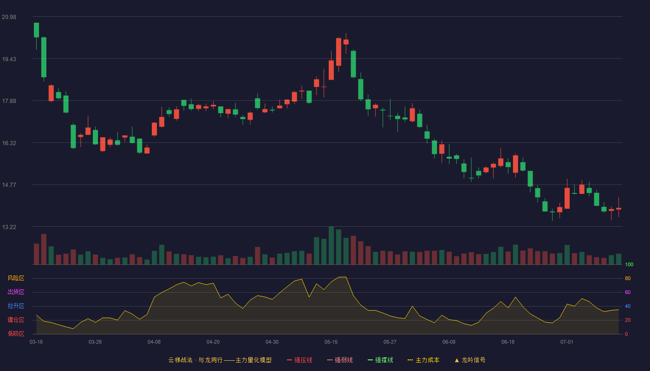Image resolution: width=650 pixels, height=371 pixels.
Task: Click the 60 indicator scale label
Action: click(628, 292)
